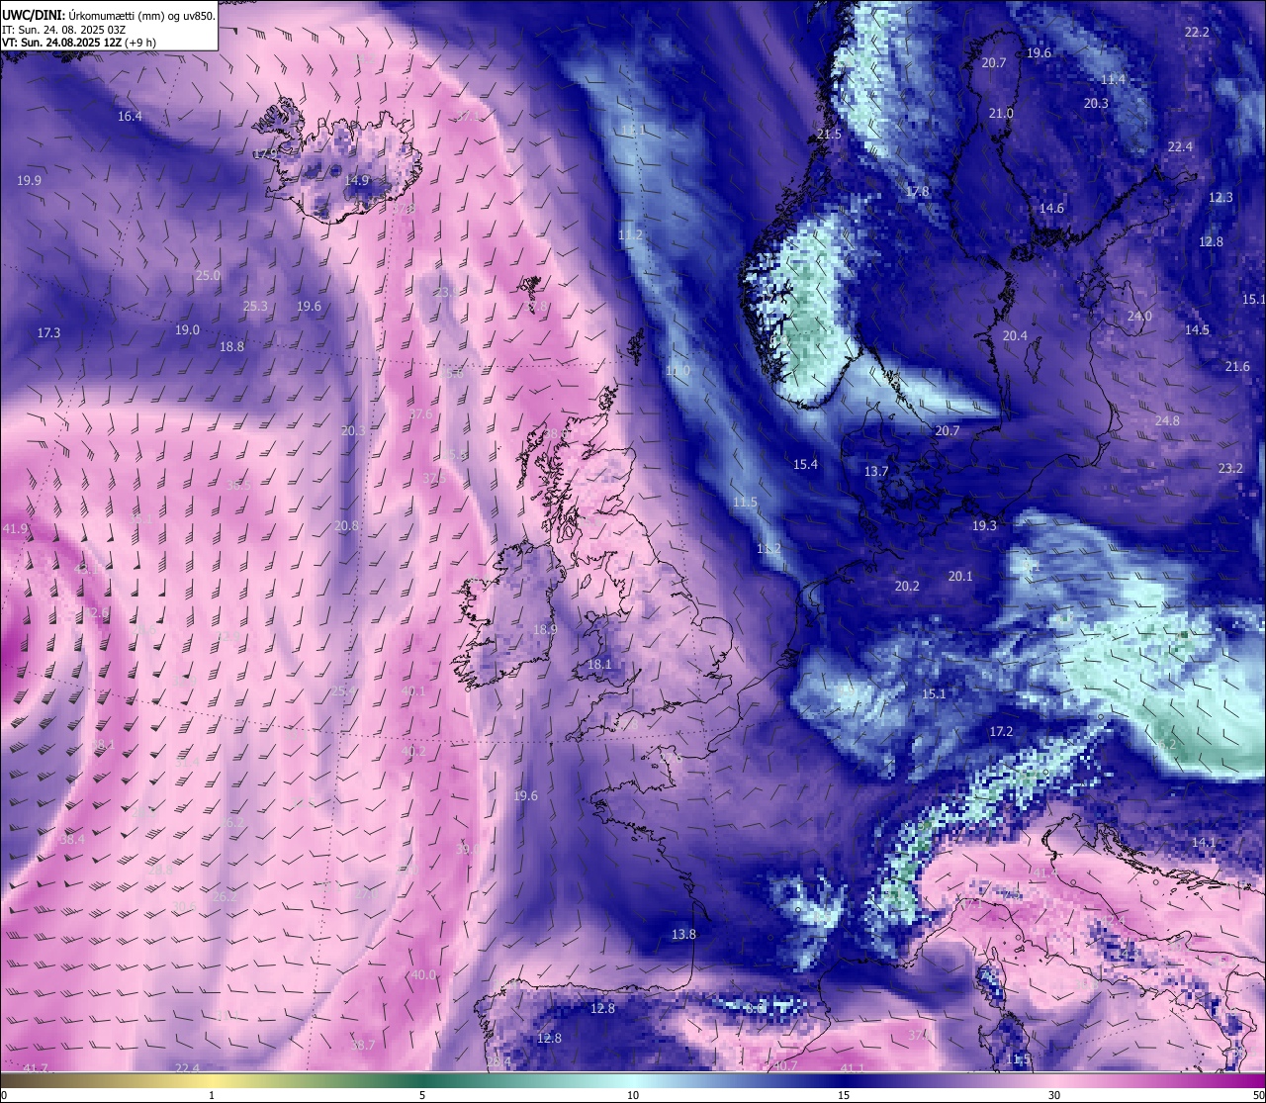The image size is (1266, 1103).
Task: Select the 12.3 value label
Action: coord(1221,198)
